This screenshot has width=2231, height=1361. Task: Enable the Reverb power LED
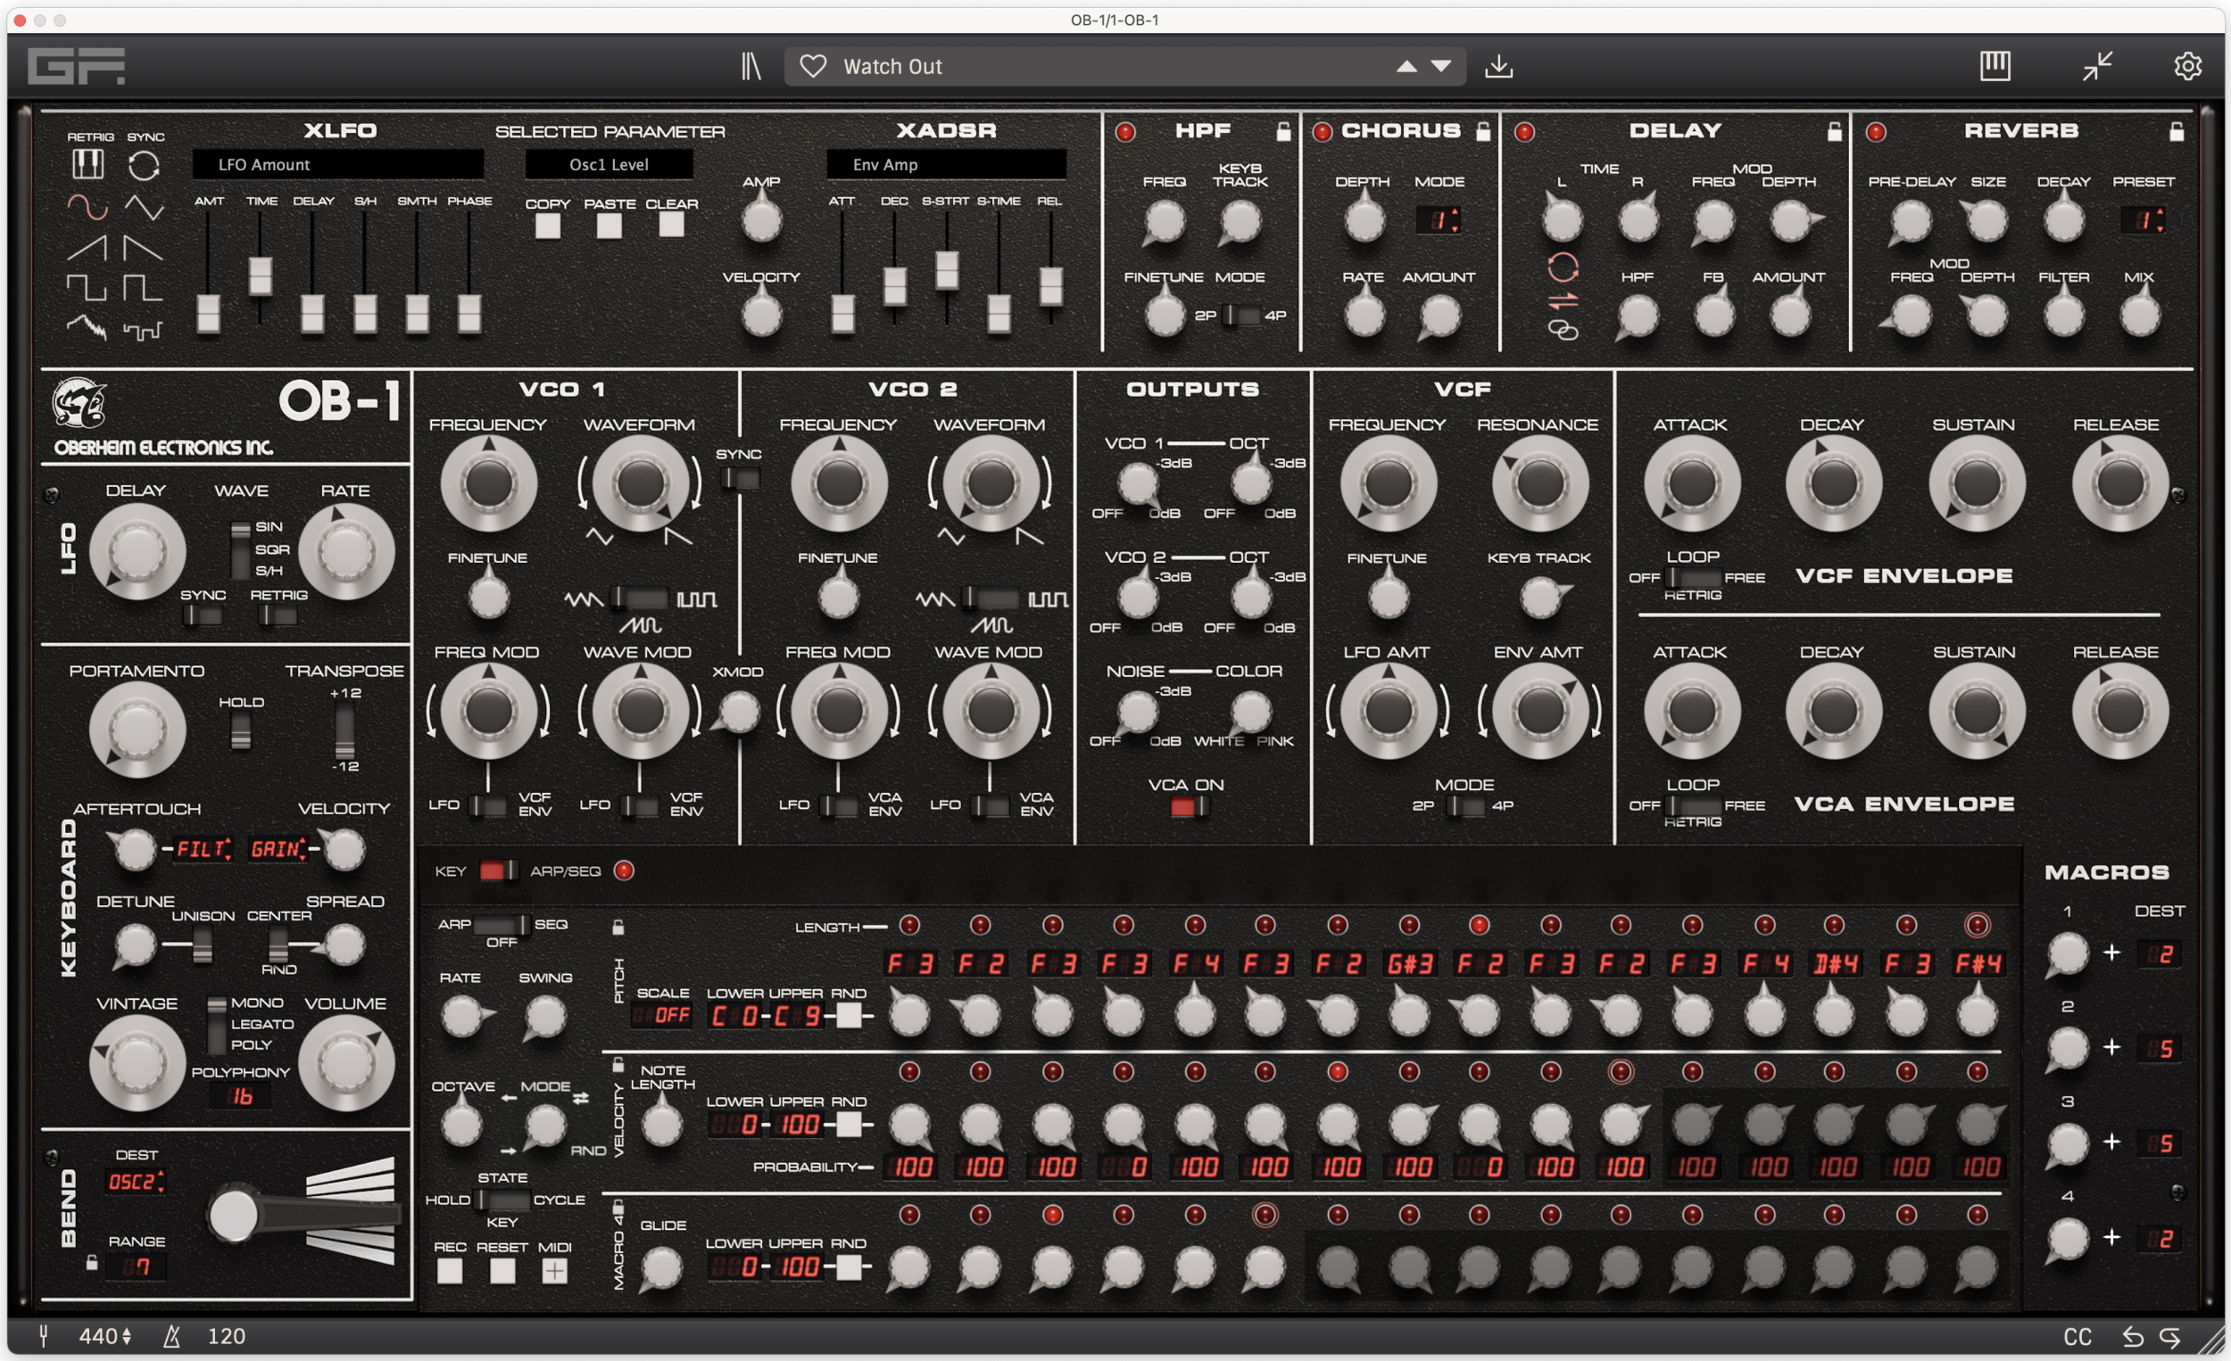coord(1876,132)
